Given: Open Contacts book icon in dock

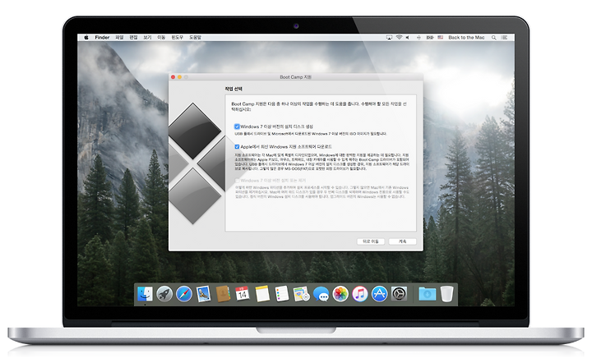Looking at the screenshot, I should click(x=223, y=294).
